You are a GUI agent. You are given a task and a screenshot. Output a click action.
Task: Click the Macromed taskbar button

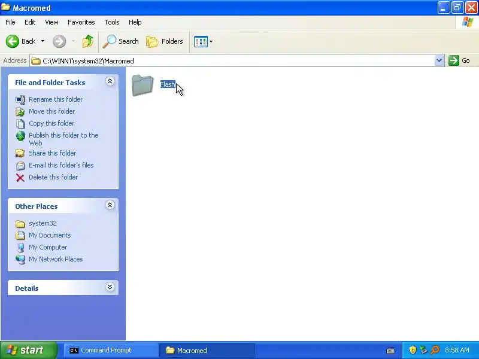click(207, 350)
